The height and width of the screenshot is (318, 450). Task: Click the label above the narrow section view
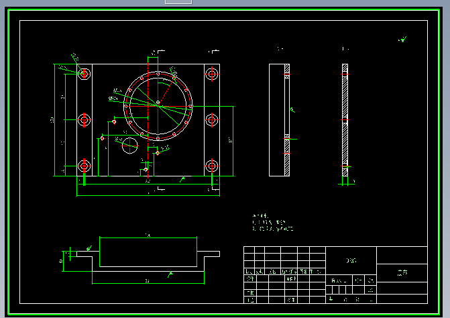pos(345,48)
